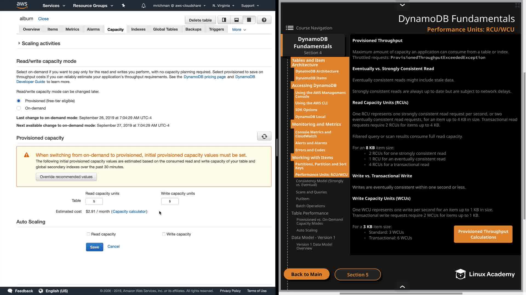Switch to bottom split panel layout icon
526x295 pixels.
pos(236,20)
